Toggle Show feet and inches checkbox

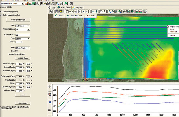pos(1,12)
